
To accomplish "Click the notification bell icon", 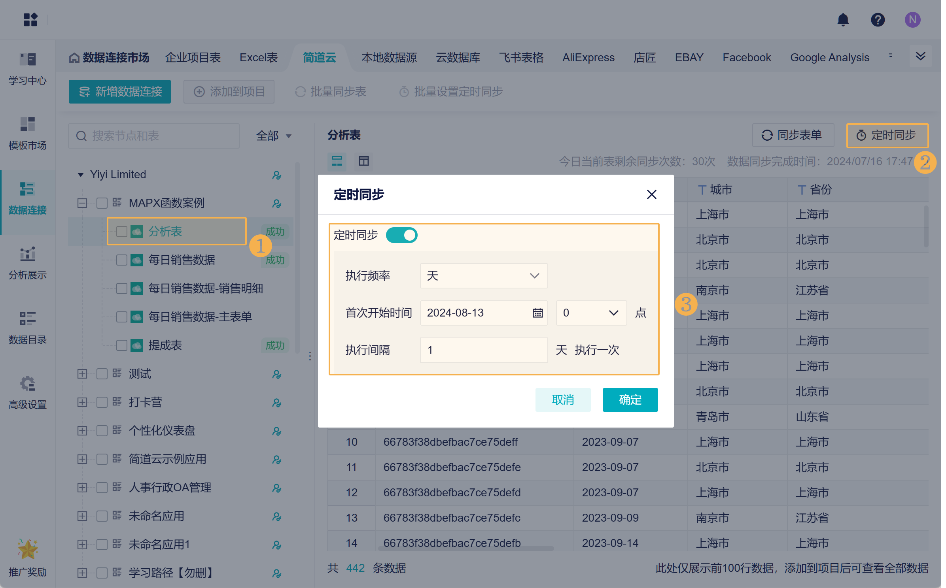I will (843, 20).
